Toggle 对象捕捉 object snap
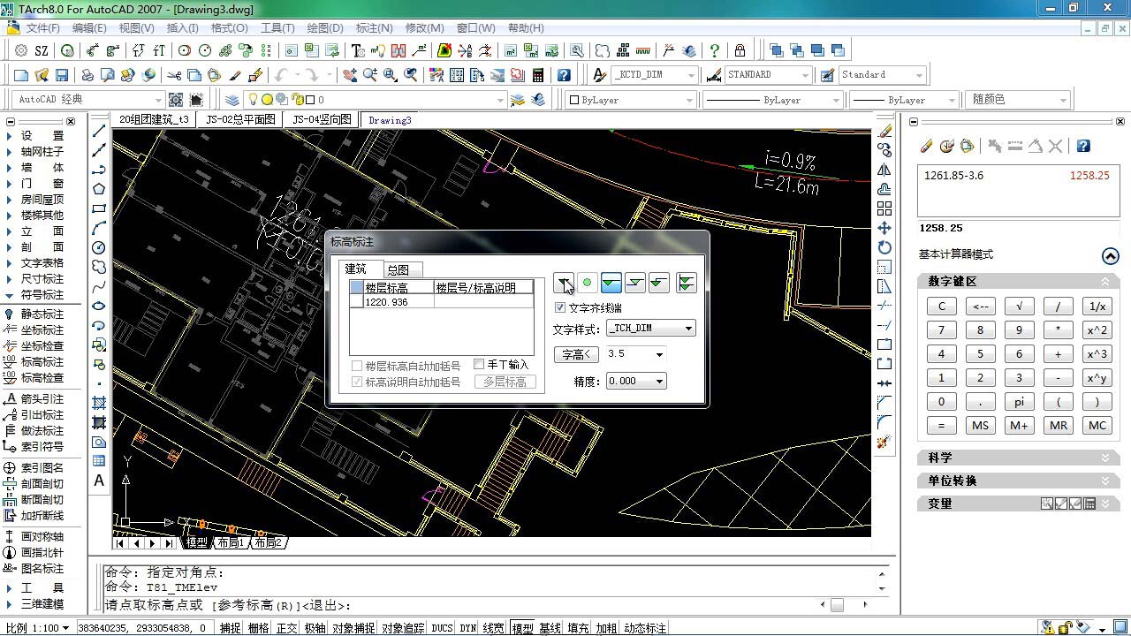1131x636 pixels. (x=353, y=628)
